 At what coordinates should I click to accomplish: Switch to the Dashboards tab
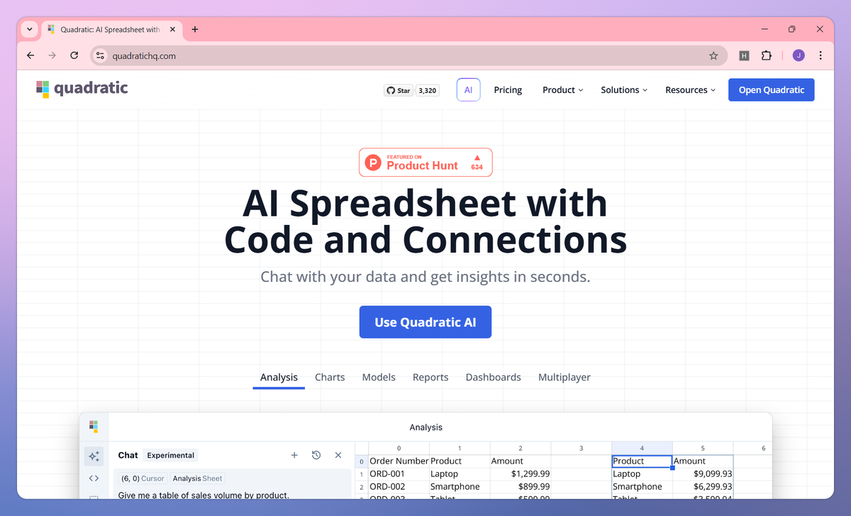[x=493, y=377]
